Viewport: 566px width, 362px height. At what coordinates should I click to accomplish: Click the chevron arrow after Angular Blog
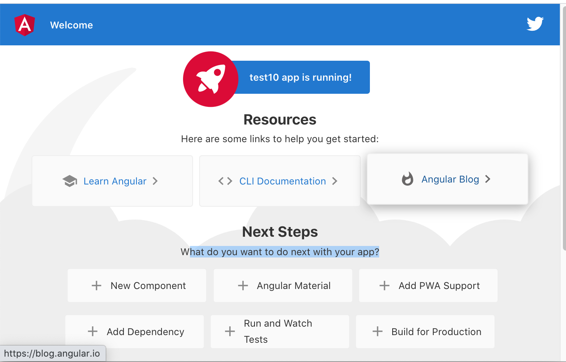[488, 179]
